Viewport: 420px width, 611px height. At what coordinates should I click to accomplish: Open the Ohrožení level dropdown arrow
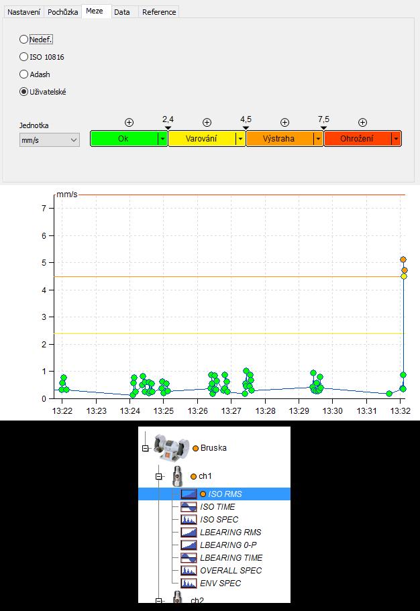pyautogui.click(x=397, y=139)
